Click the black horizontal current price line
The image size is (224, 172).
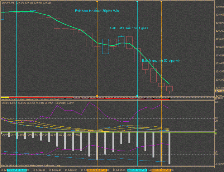tap(108, 91)
